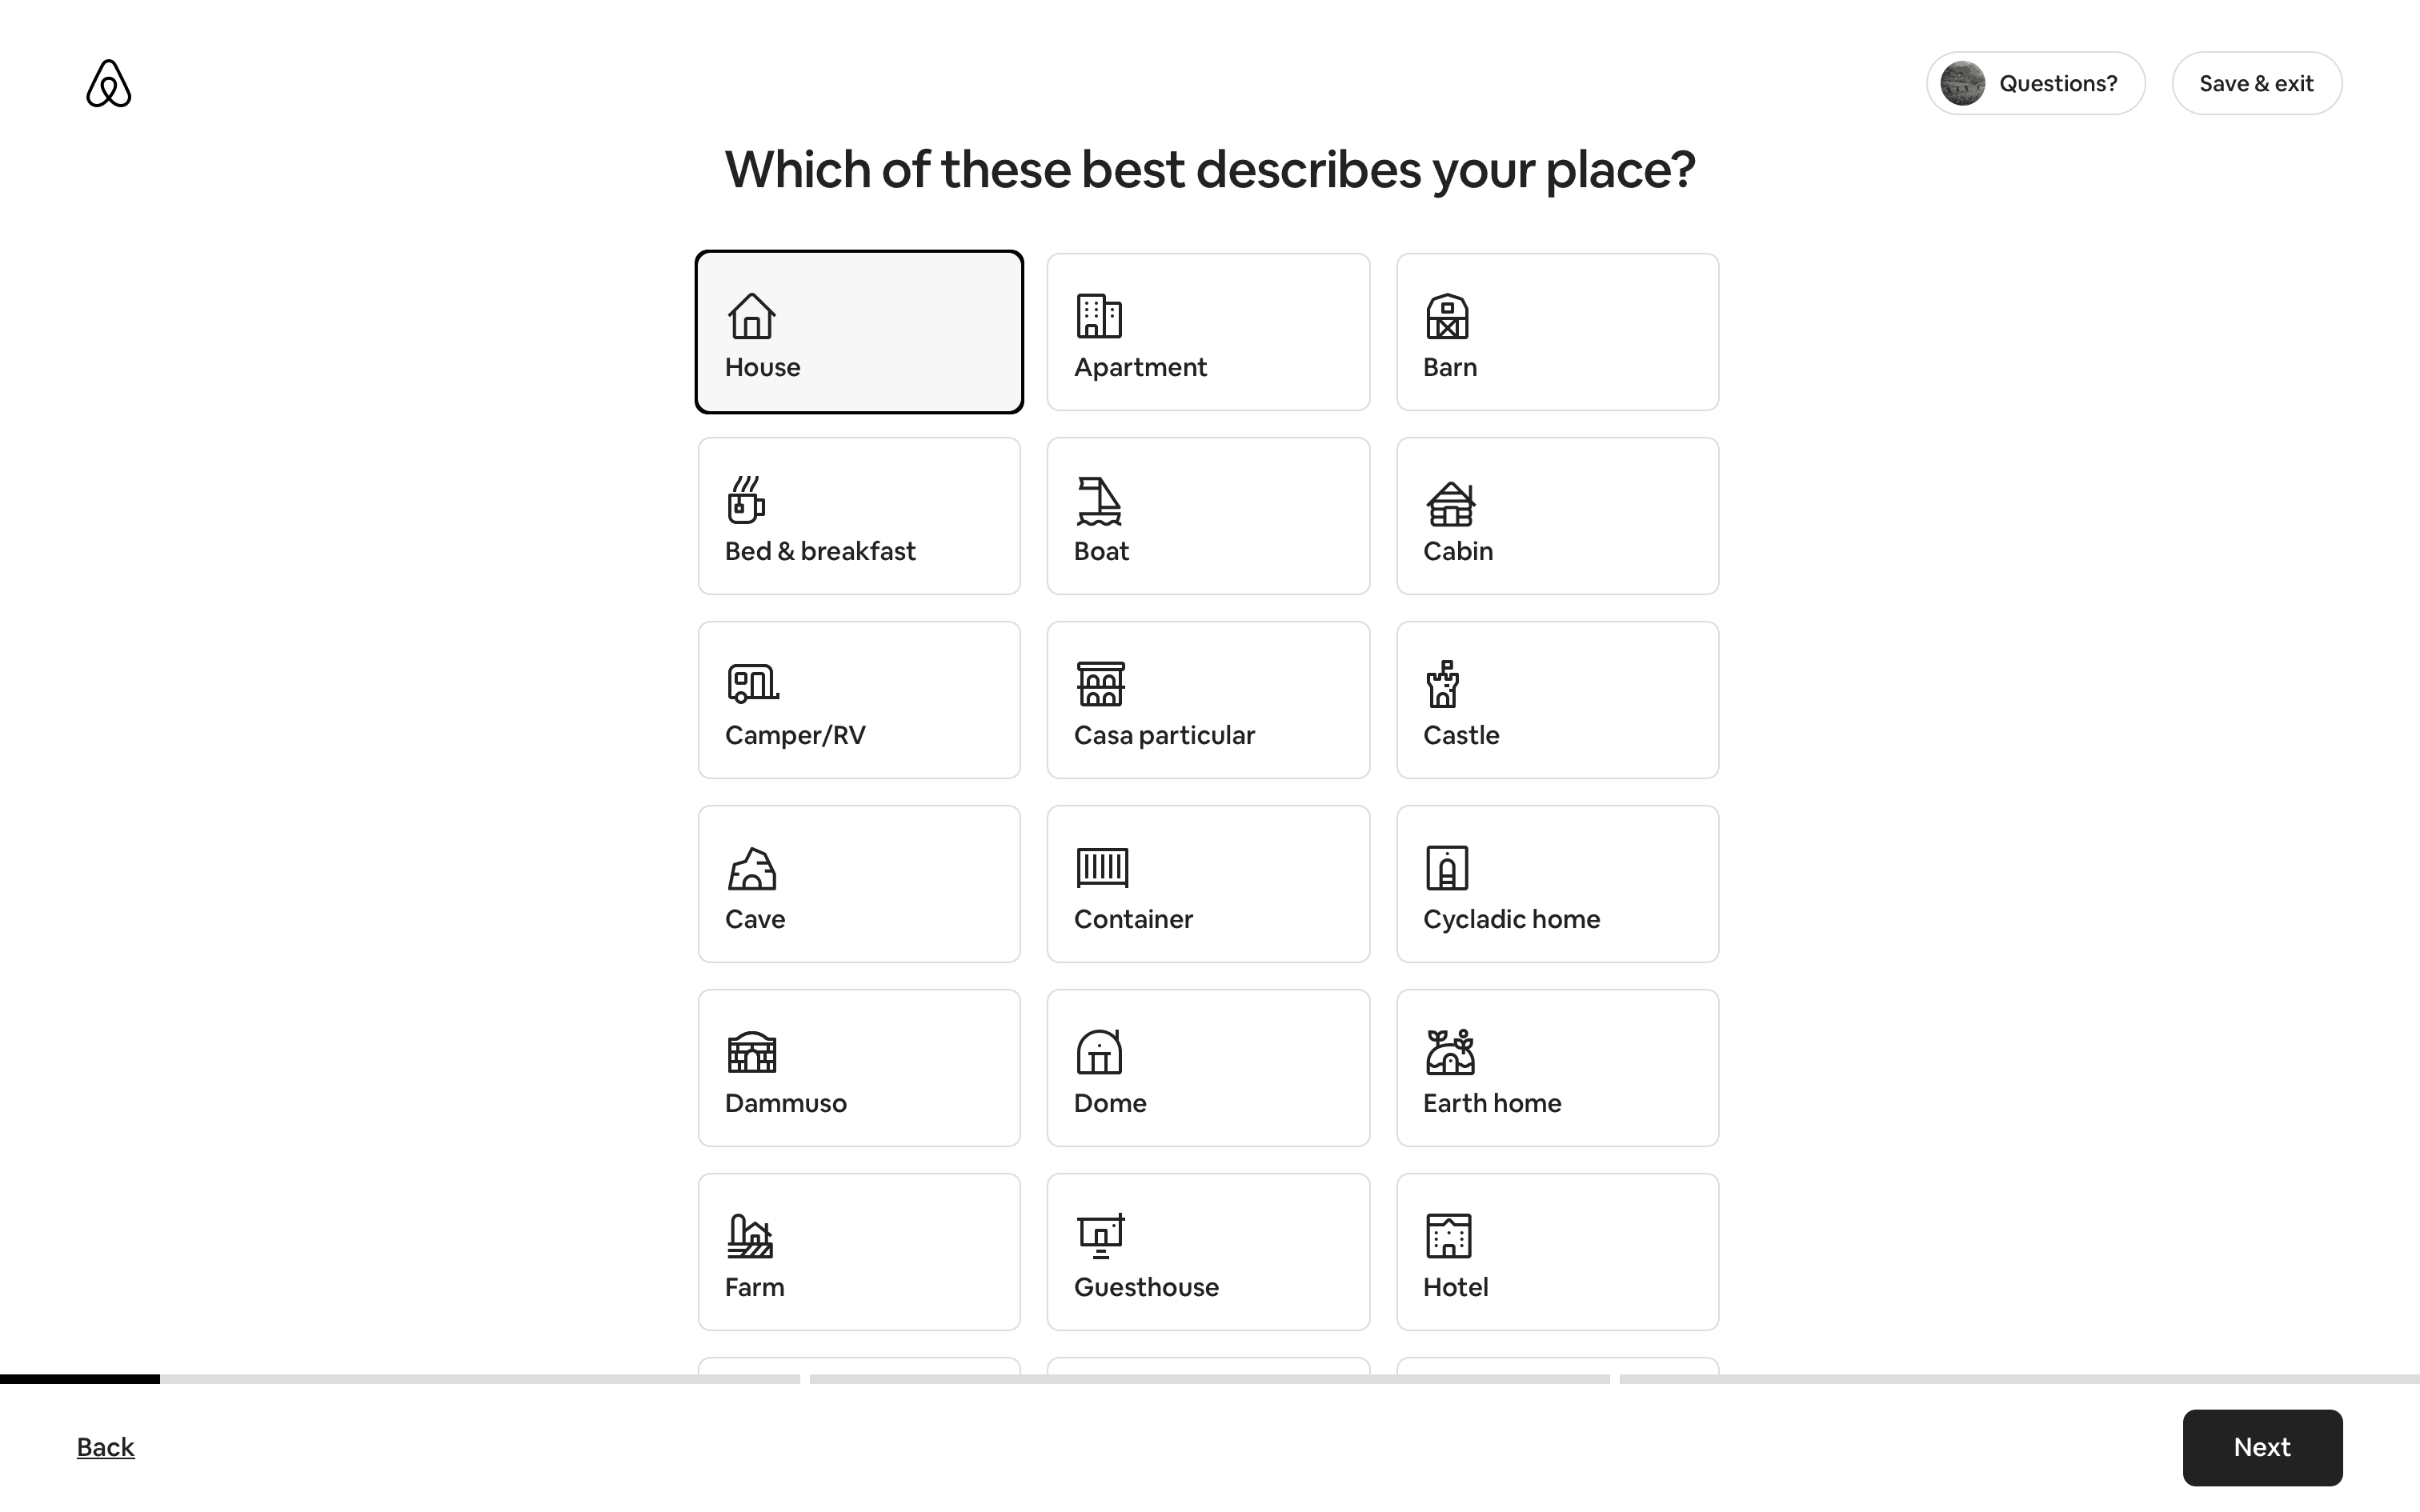Pick the Barn icon option
The width and height of the screenshot is (2420, 1512).
point(1447,316)
